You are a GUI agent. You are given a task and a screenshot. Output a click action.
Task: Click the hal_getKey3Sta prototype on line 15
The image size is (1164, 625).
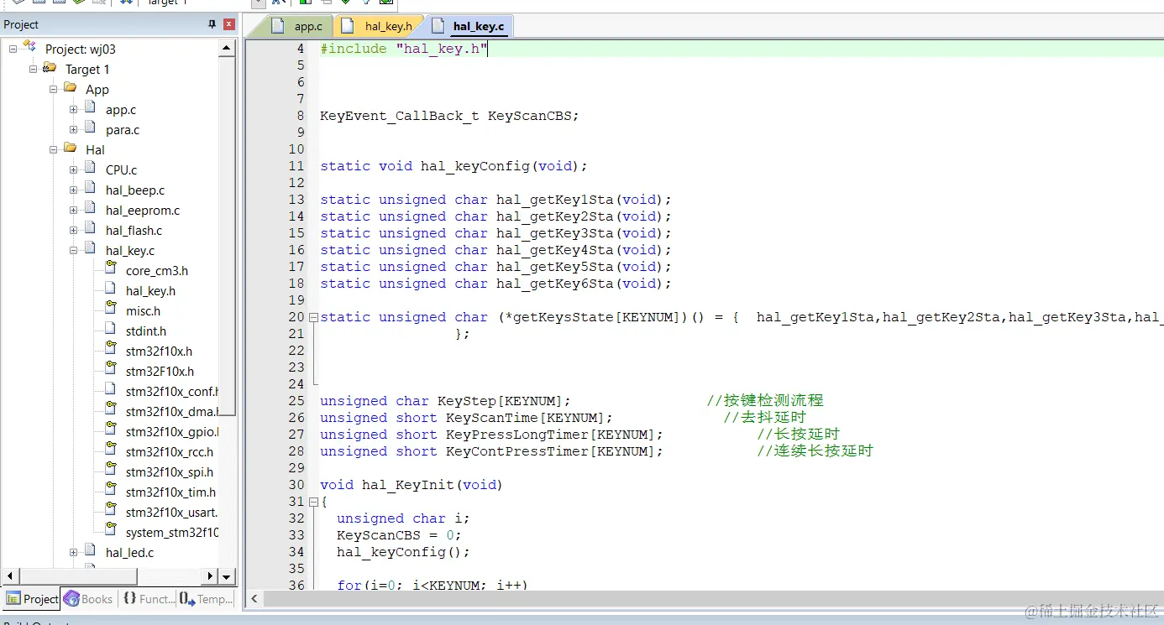495,233
